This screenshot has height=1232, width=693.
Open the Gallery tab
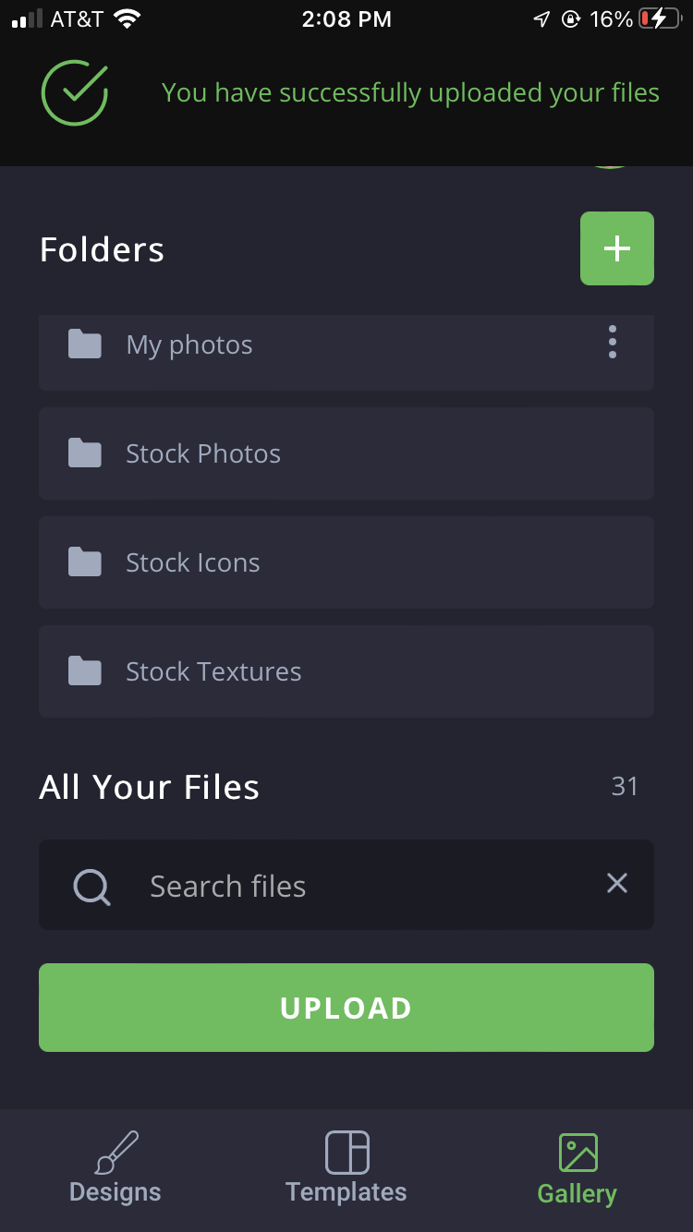(577, 1169)
